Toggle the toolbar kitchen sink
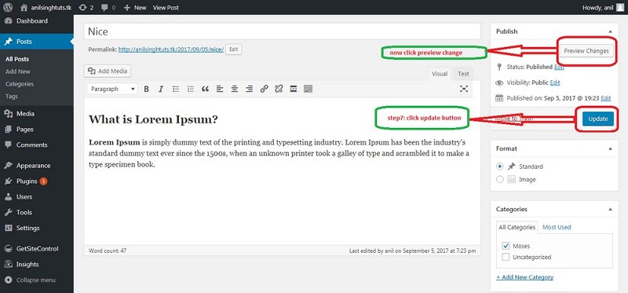The image size is (628, 293). pos(308,89)
